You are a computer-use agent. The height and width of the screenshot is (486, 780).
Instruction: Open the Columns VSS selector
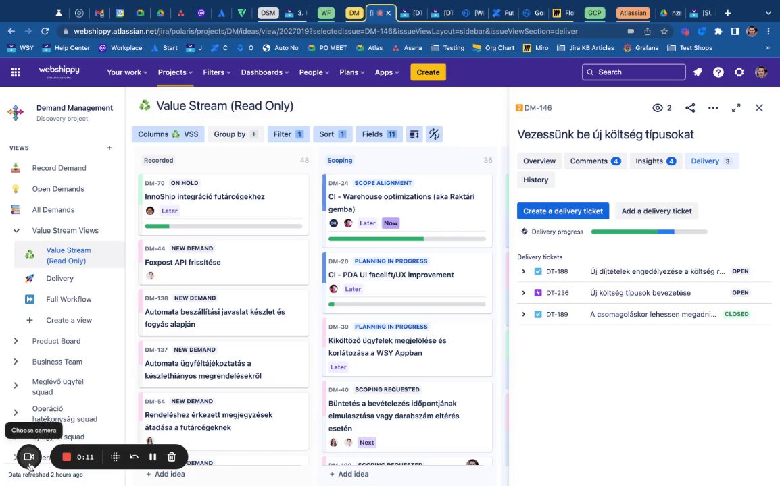point(168,134)
